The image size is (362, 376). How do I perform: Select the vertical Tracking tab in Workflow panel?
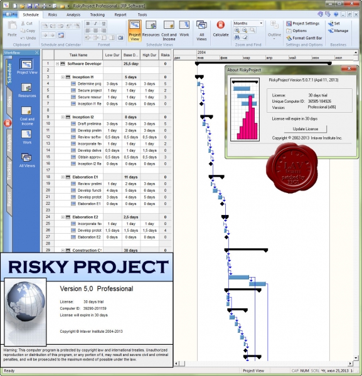(9, 170)
